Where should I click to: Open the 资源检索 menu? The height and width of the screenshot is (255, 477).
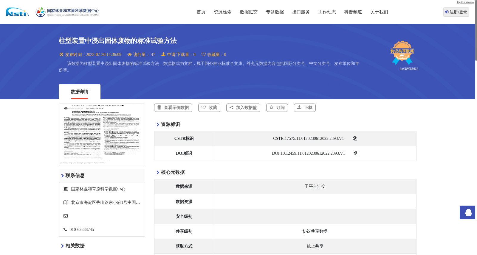click(x=223, y=12)
